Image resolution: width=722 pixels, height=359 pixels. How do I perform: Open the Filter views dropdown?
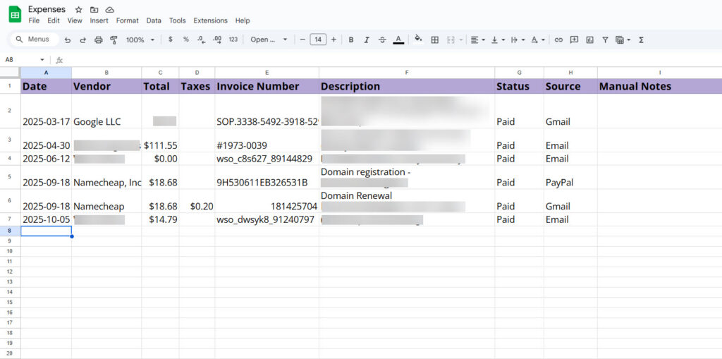click(623, 40)
